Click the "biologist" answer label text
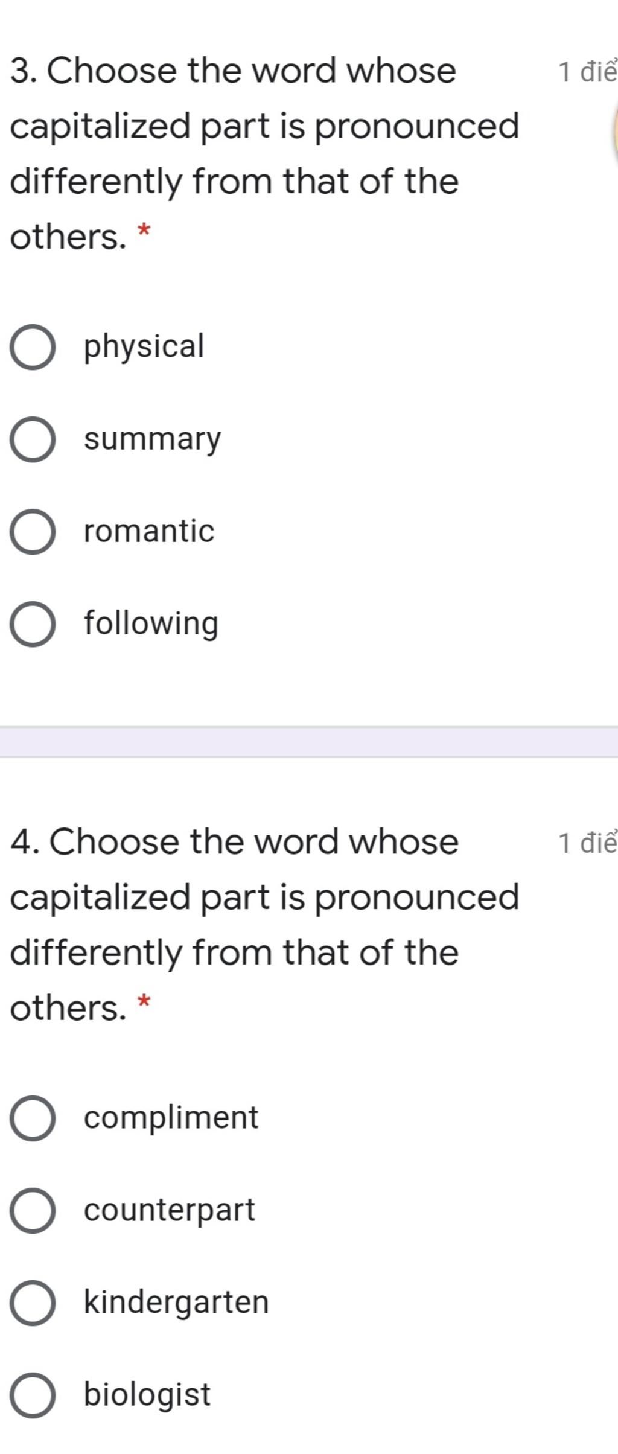Screen dimensions: 618x1454 147,1395
